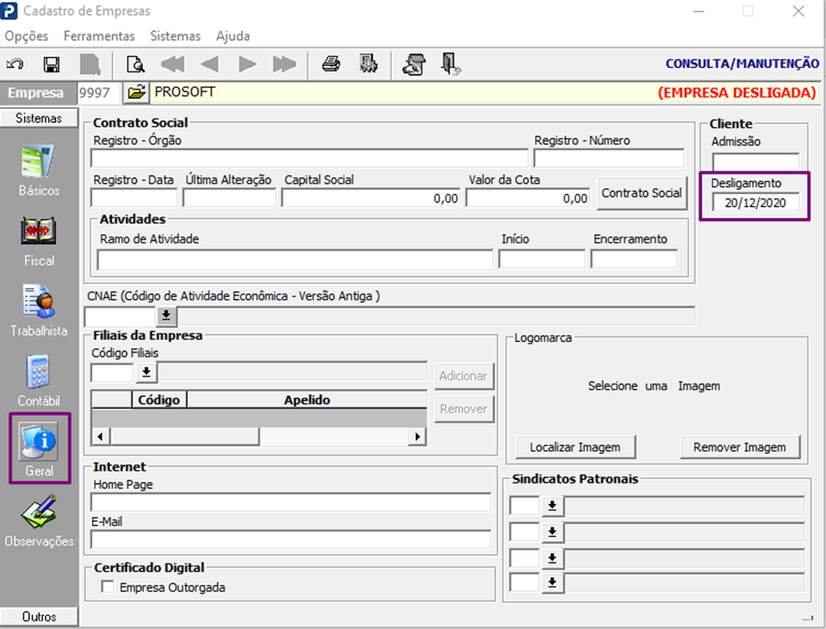826x629 pixels.
Task: Open the Observações sidebar icon
Action: coord(38,513)
